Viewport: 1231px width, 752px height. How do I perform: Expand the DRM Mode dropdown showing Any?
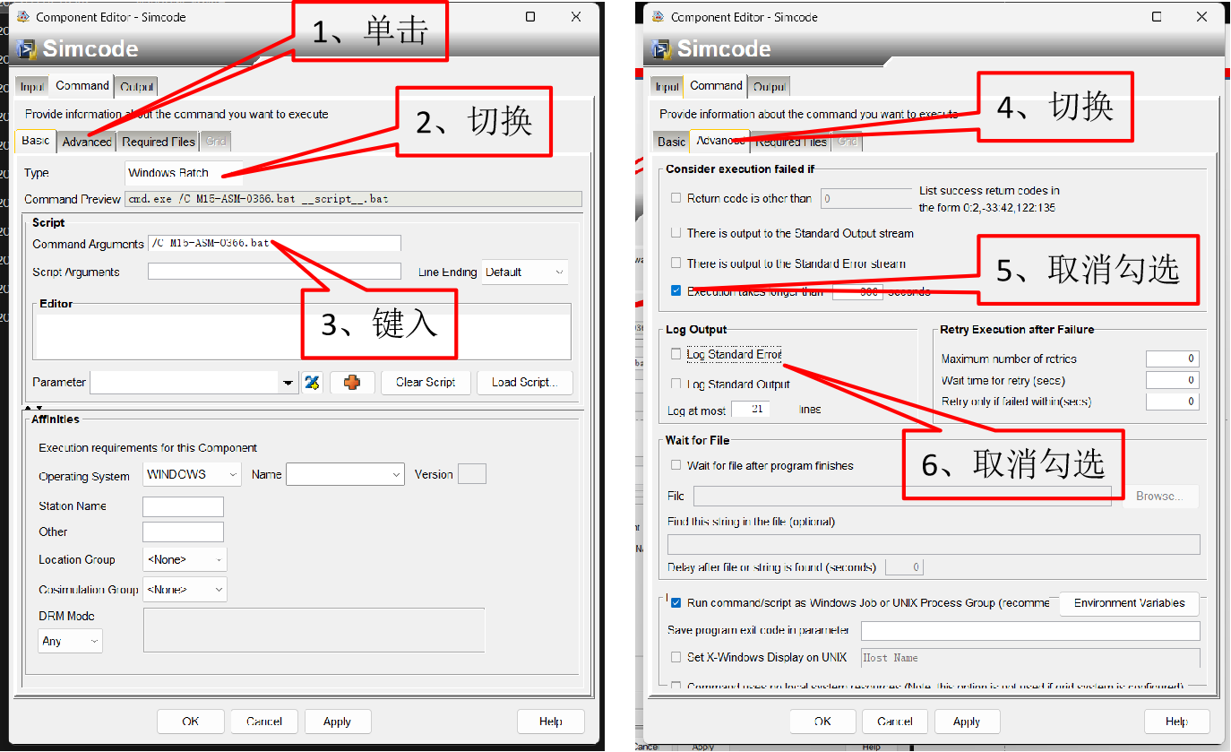click(x=71, y=641)
